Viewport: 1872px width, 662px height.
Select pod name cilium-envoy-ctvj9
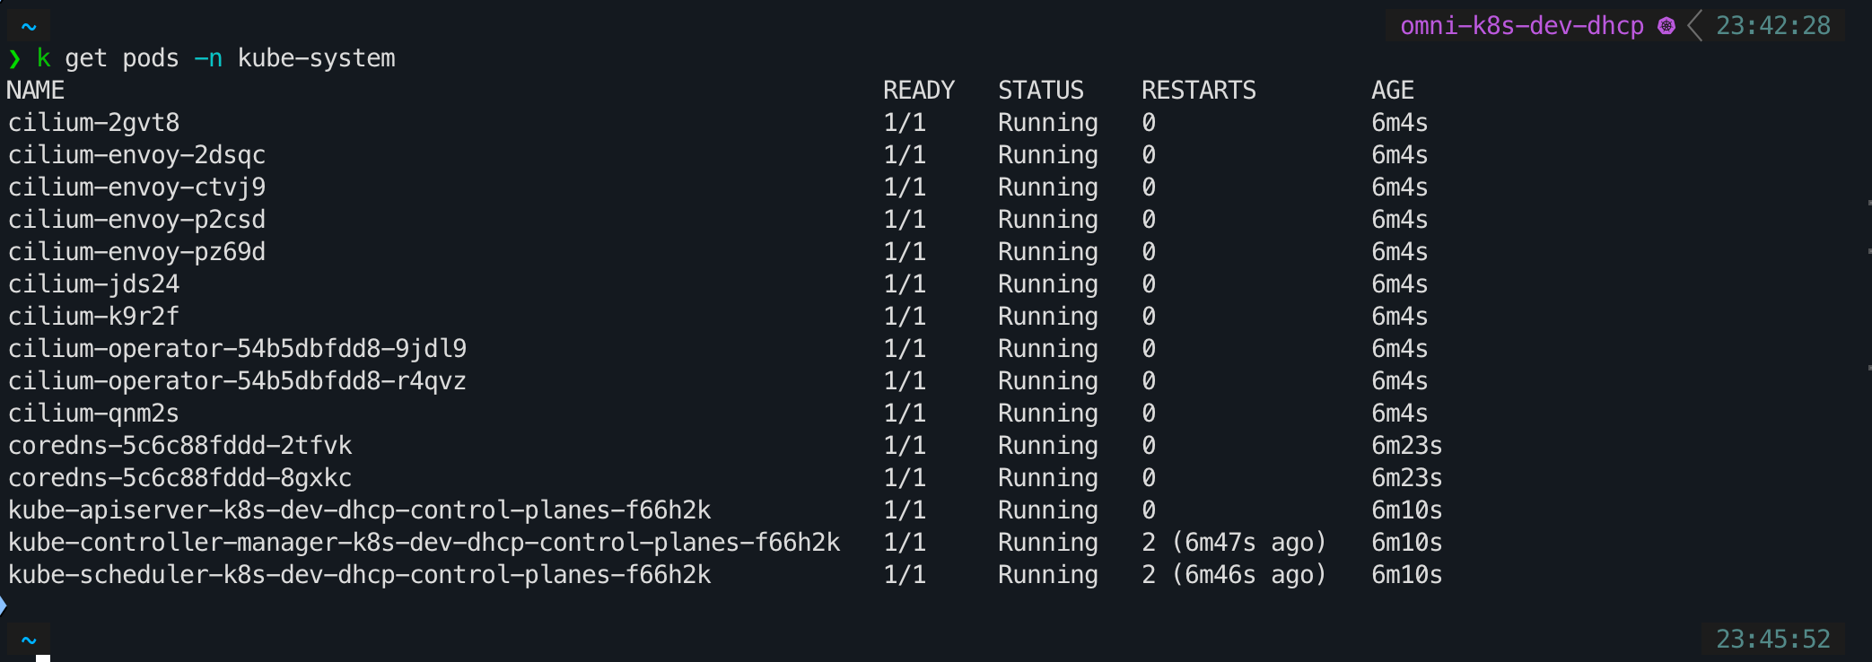[136, 187]
